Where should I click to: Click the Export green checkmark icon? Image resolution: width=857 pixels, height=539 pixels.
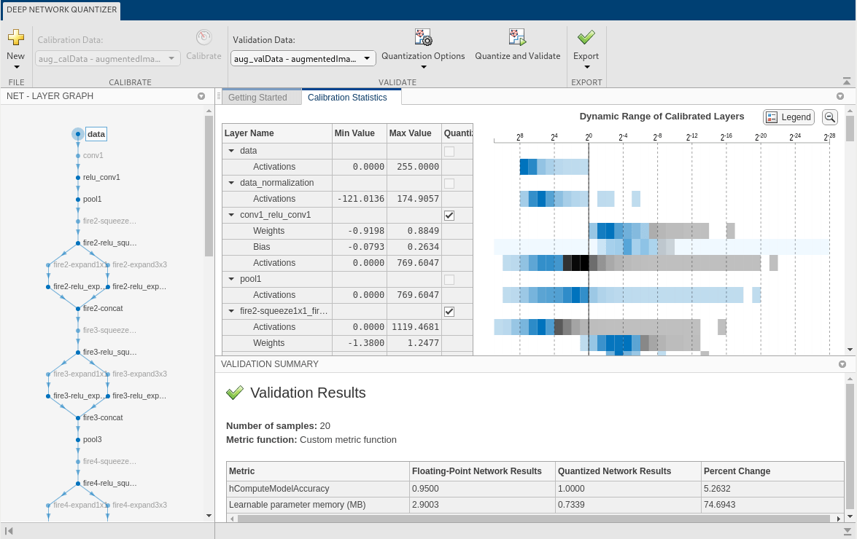(x=586, y=38)
